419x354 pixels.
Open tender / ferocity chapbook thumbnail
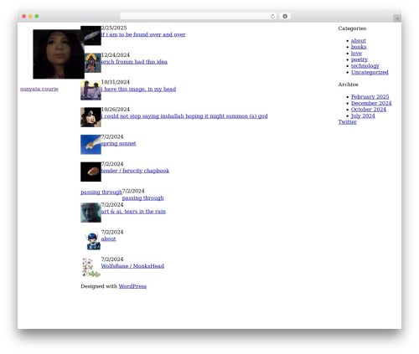(91, 172)
